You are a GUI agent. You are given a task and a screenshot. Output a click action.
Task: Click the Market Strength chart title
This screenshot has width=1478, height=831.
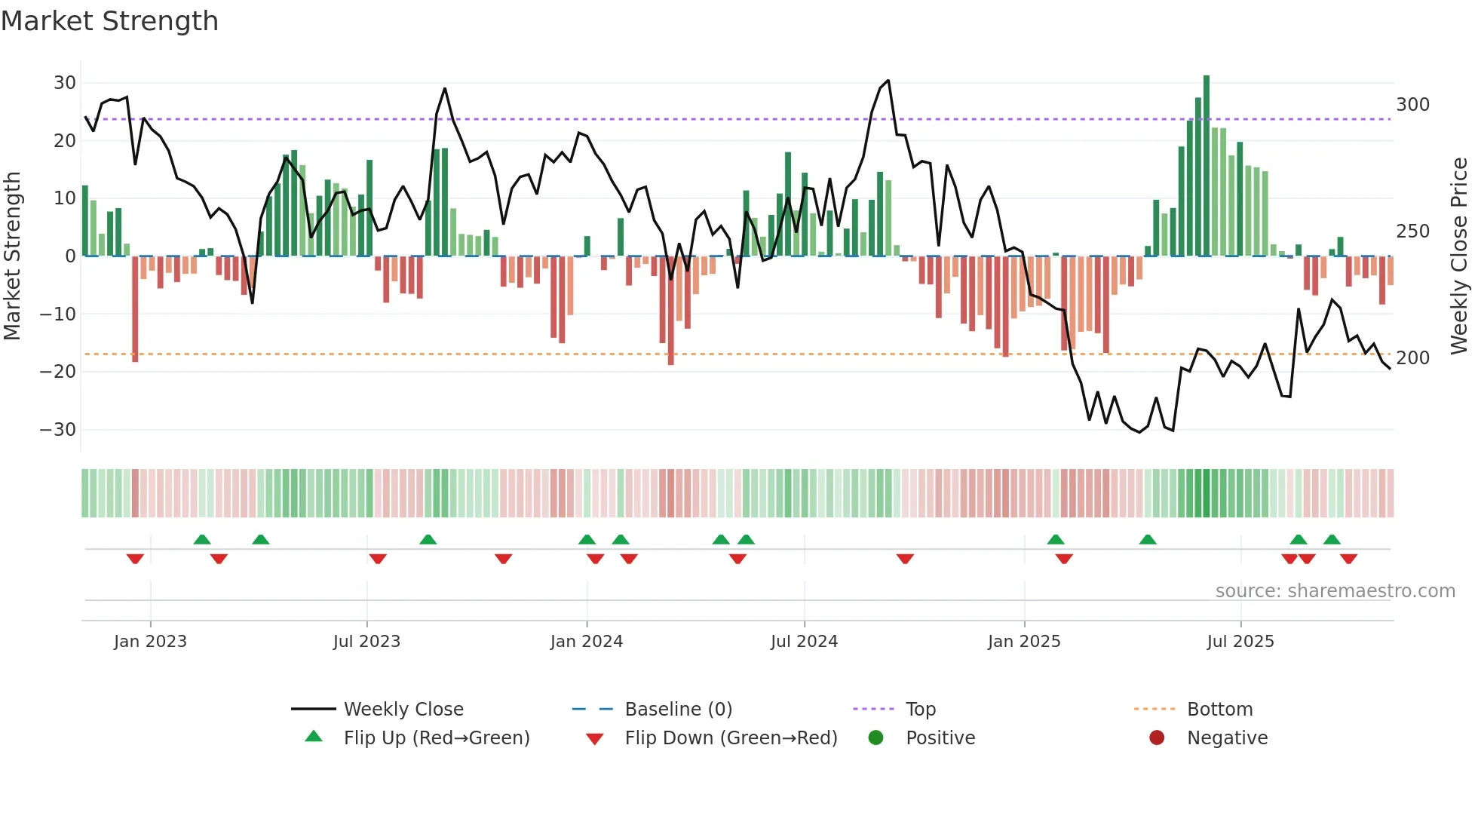(x=109, y=20)
